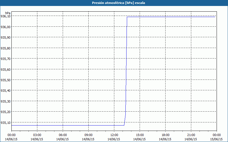Select the 935,50 pressure axis label
The height and width of the screenshot is (142, 228).
[x=6, y=80]
